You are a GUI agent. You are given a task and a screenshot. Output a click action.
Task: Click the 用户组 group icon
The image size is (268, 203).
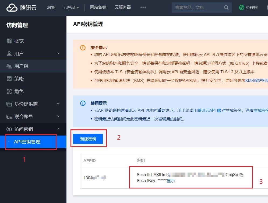click(x=9, y=66)
